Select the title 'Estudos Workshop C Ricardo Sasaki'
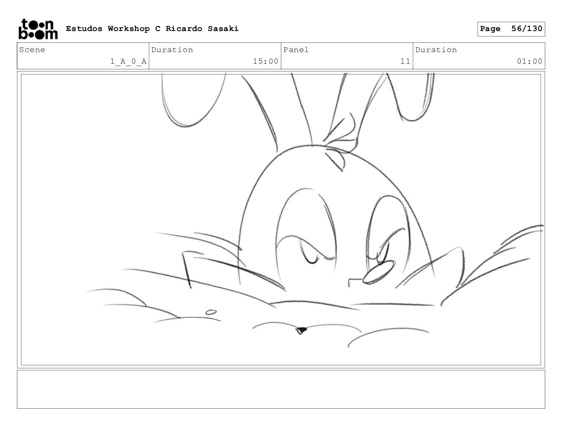Viewport: 562px width, 434px height. (x=152, y=29)
